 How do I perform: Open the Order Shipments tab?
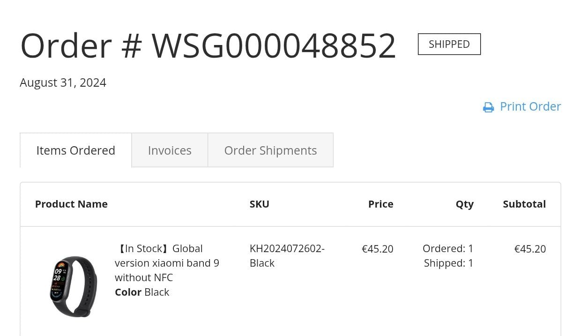click(270, 150)
